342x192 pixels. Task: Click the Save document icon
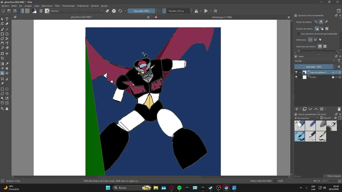15,11
